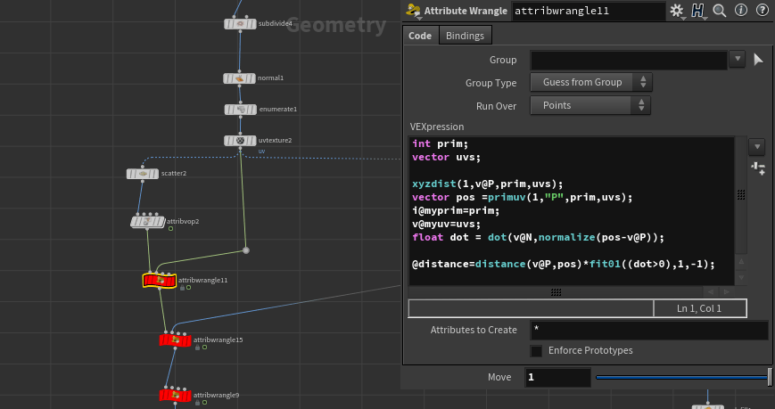Click the magnifier search parameters icon
The height and width of the screenshot is (409, 775).
pos(721,11)
